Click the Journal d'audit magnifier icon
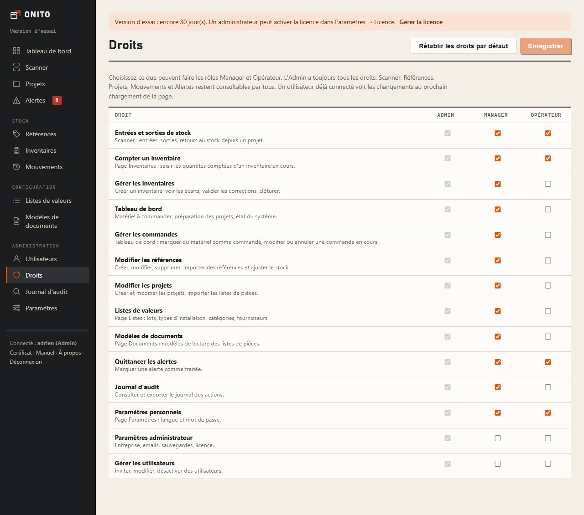Image resolution: width=584 pixels, height=515 pixels. pos(16,292)
